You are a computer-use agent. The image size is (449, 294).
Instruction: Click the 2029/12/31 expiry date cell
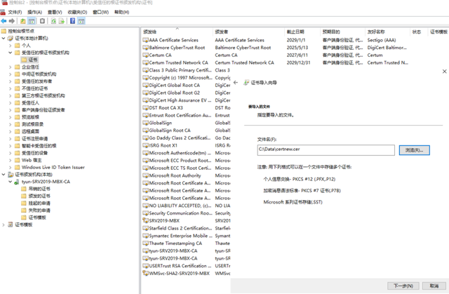pos(298,62)
